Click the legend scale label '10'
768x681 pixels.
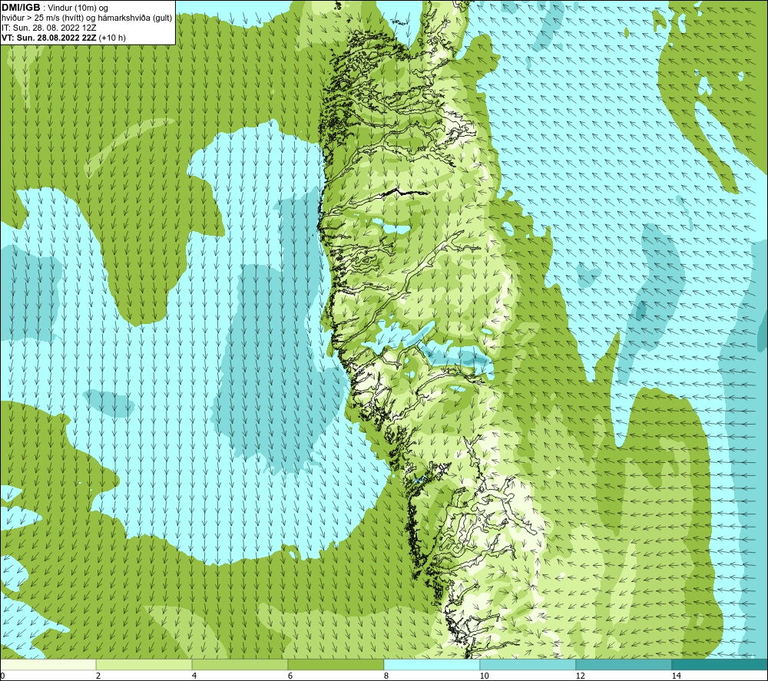(484, 676)
